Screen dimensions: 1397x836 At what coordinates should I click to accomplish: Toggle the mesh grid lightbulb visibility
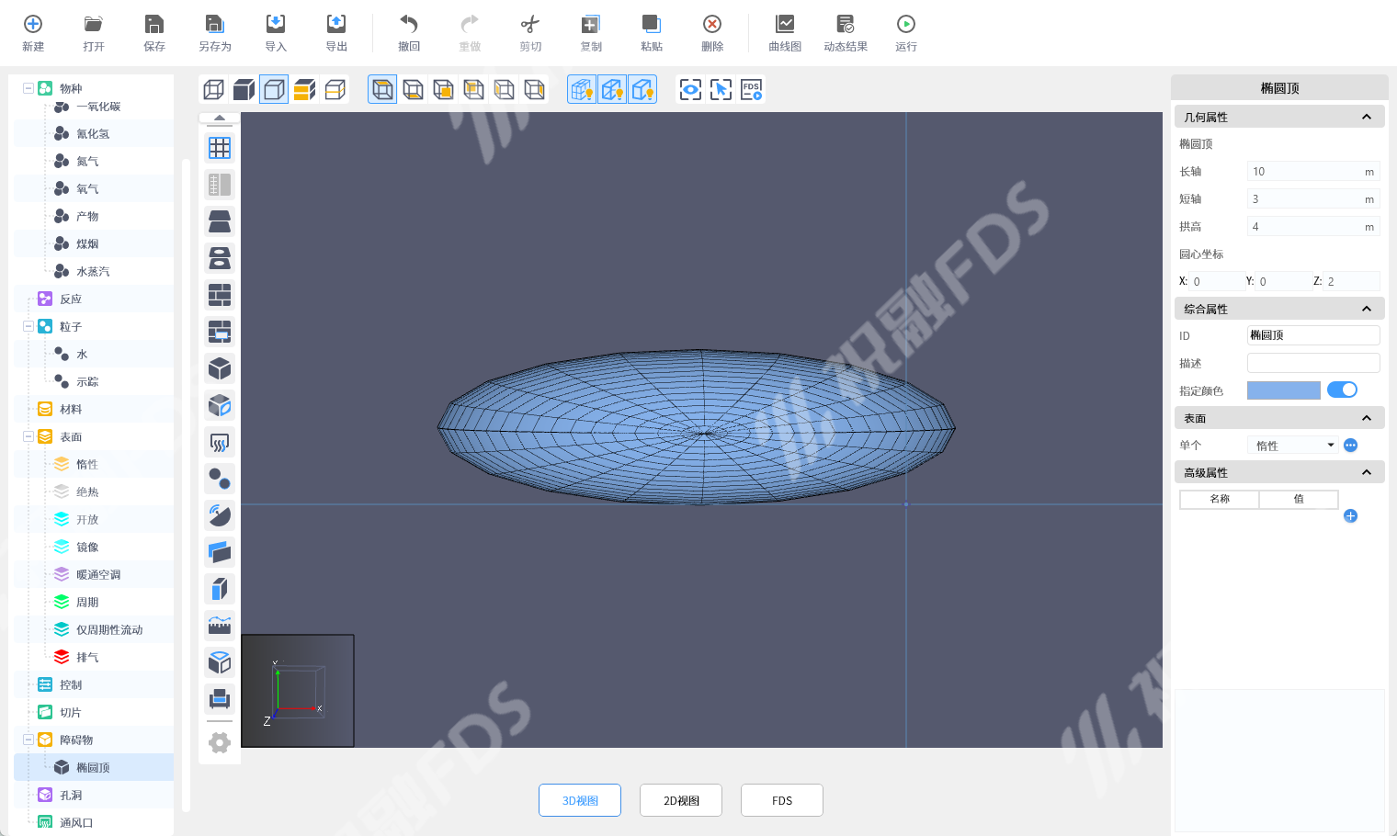(x=582, y=89)
